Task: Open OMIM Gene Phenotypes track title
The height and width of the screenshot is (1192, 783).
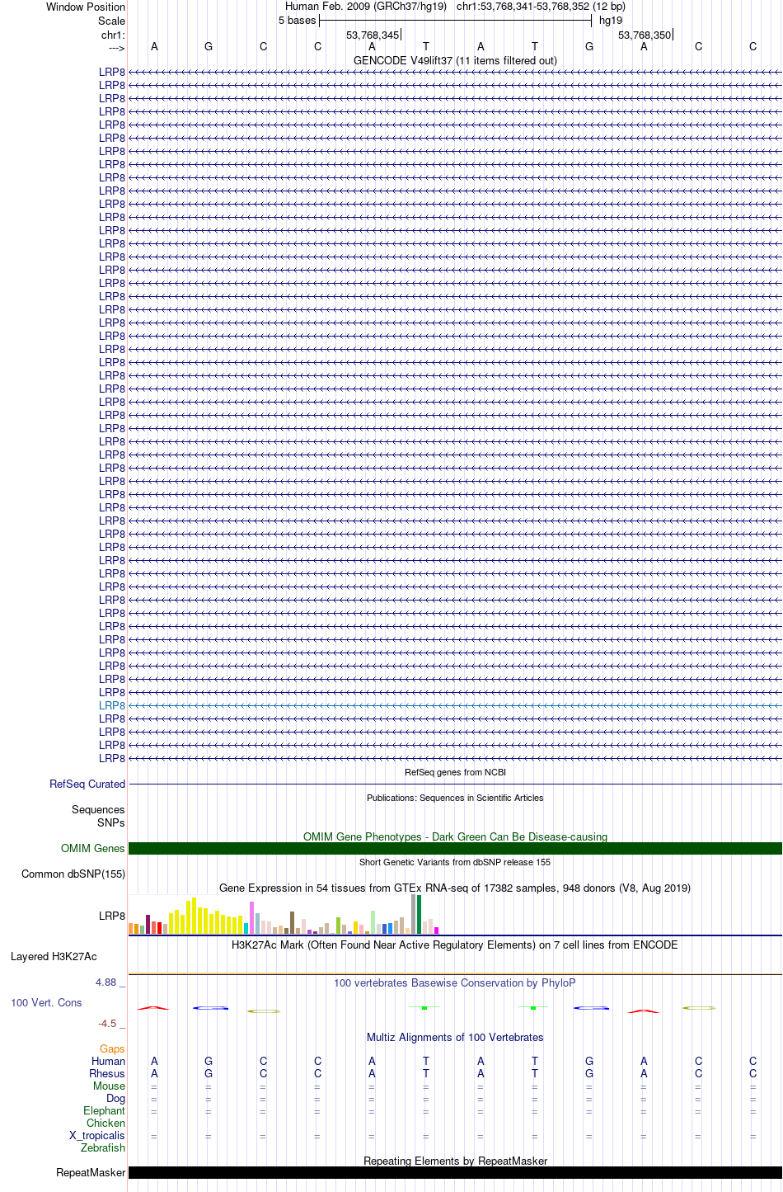Action: (x=455, y=836)
